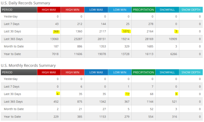This screenshot has width=204, height=122.
Task: Select the cell showing 28151
Action: click(x=96, y=39)
